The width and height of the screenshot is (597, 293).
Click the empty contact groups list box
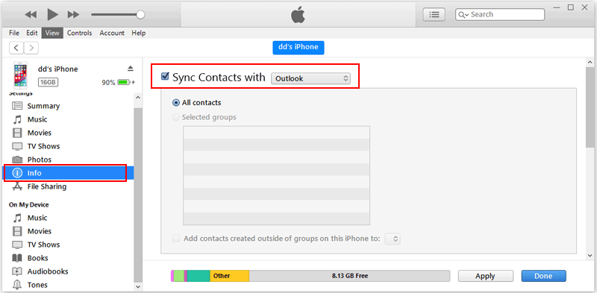[x=276, y=175]
